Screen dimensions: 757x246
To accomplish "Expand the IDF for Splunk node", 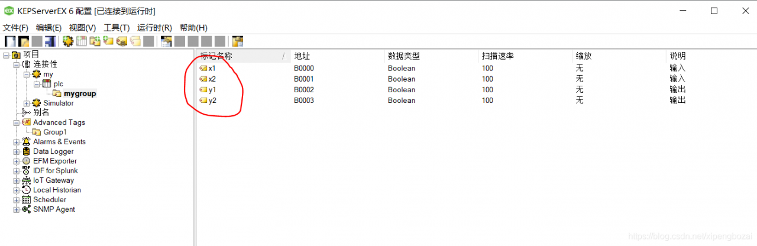I will pos(17,171).
